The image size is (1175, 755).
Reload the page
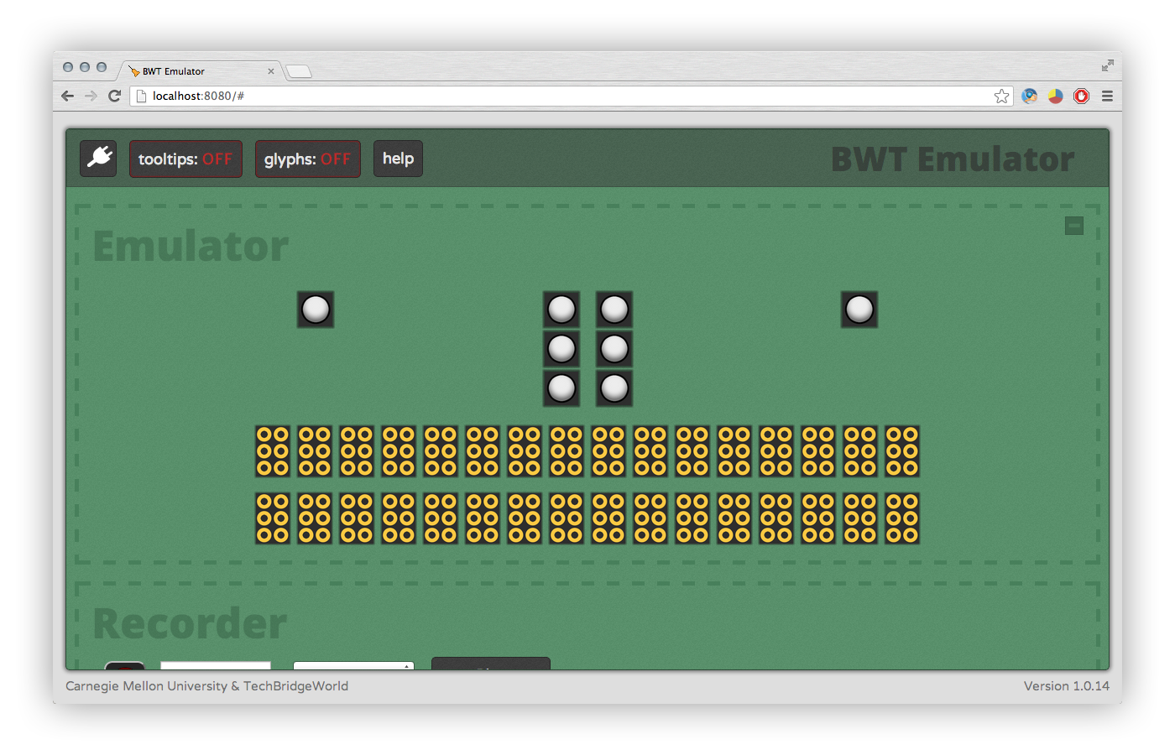(115, 96)
